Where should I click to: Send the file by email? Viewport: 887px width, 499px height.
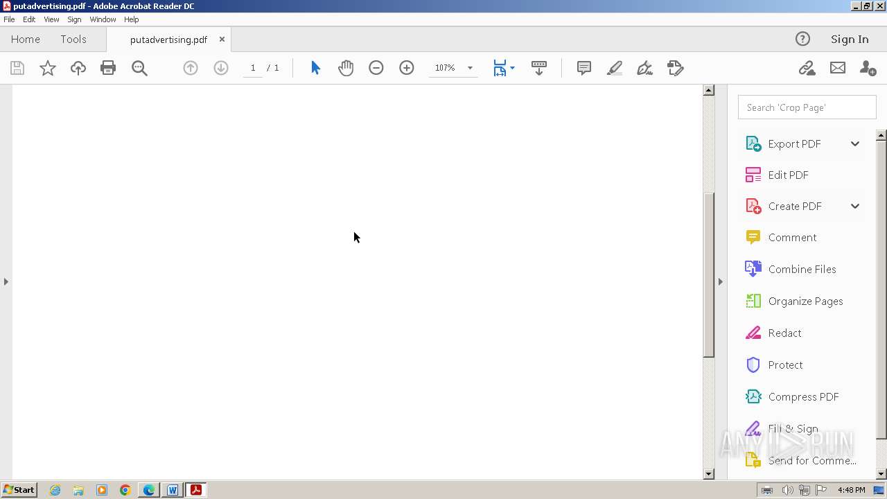pyautogui.click(x=838, y=68)
